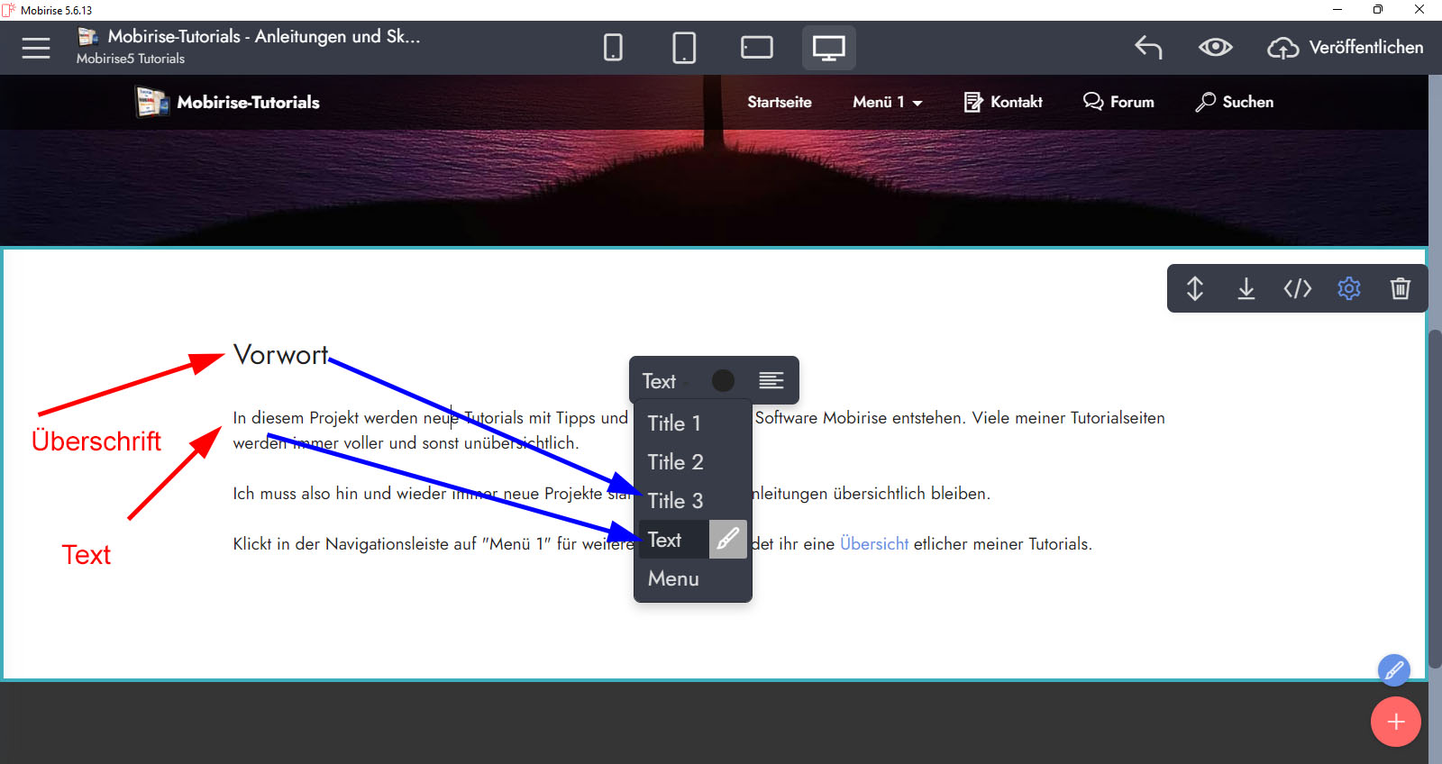Switch to tablet landscape preview

coord(757,47)
